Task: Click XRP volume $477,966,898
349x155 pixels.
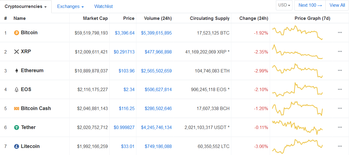Action: 158,52
